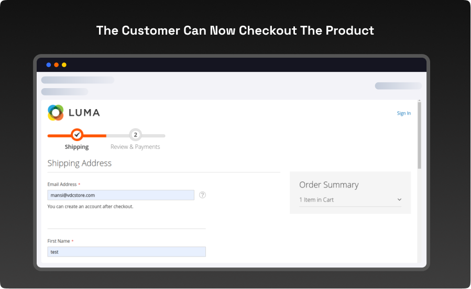
Task: Click the upper-left long gray placeholder bar
Action: 78,80
